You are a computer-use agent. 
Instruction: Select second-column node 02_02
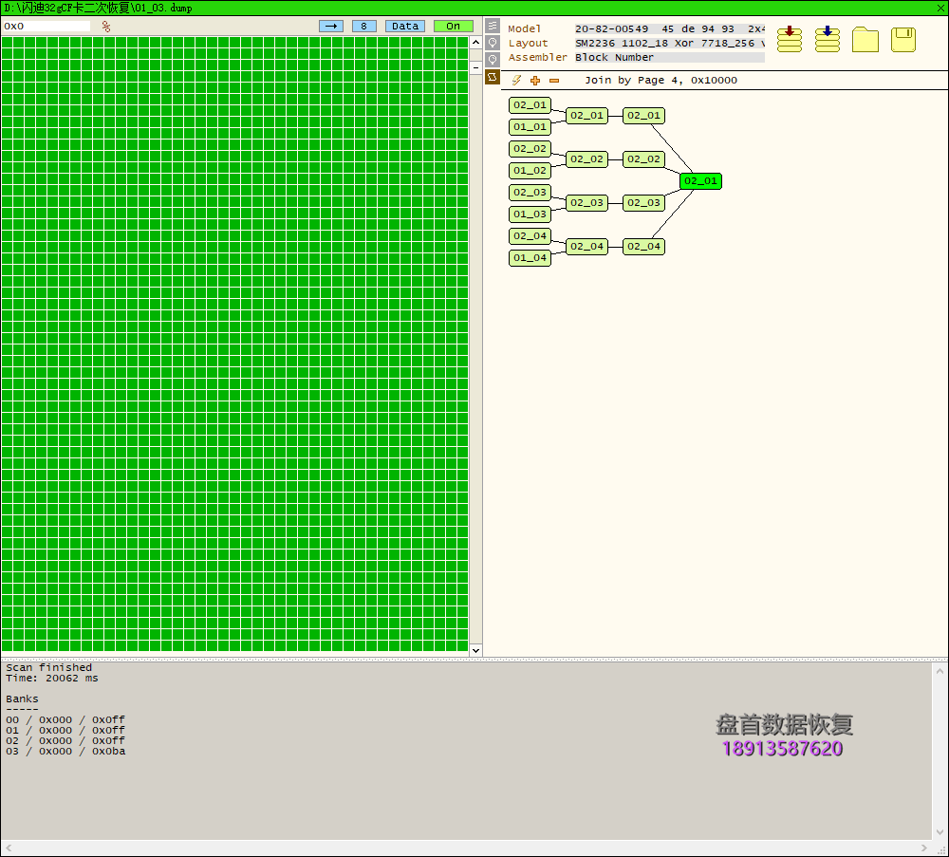tap(586, 159)
